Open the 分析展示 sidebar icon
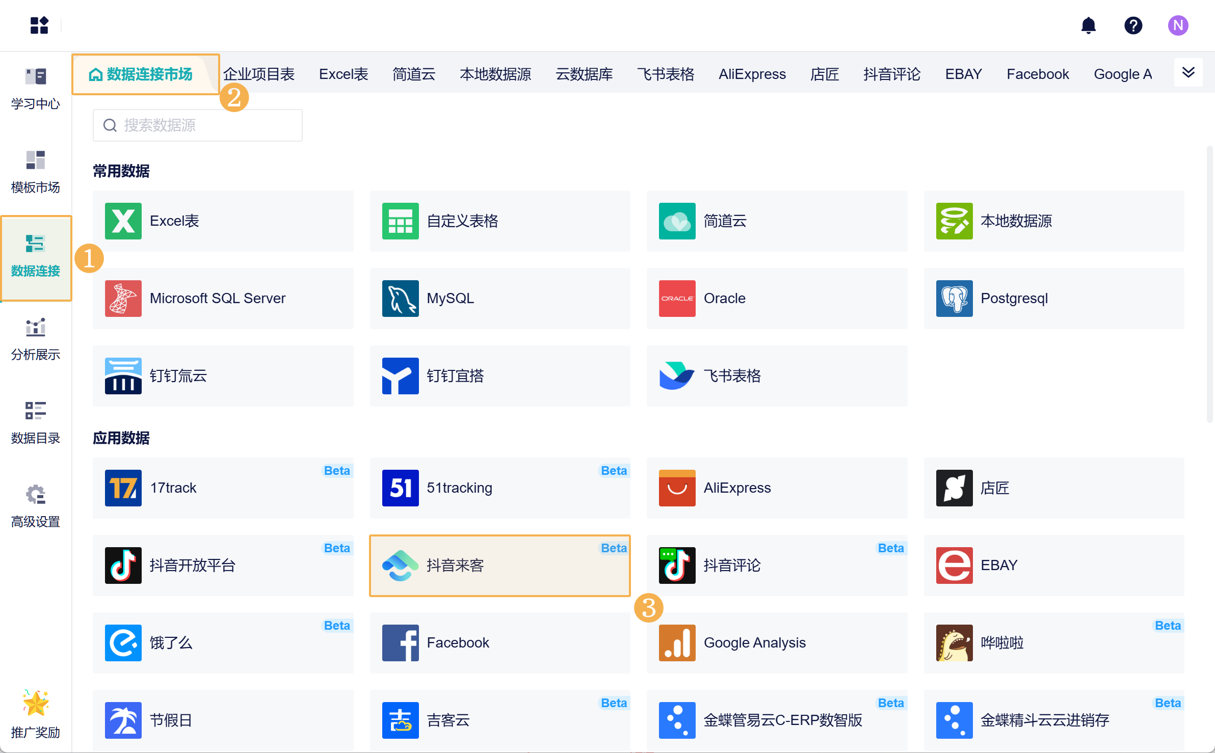Image resolution: width=1215 pixels, height=753 pixels. 35,339
